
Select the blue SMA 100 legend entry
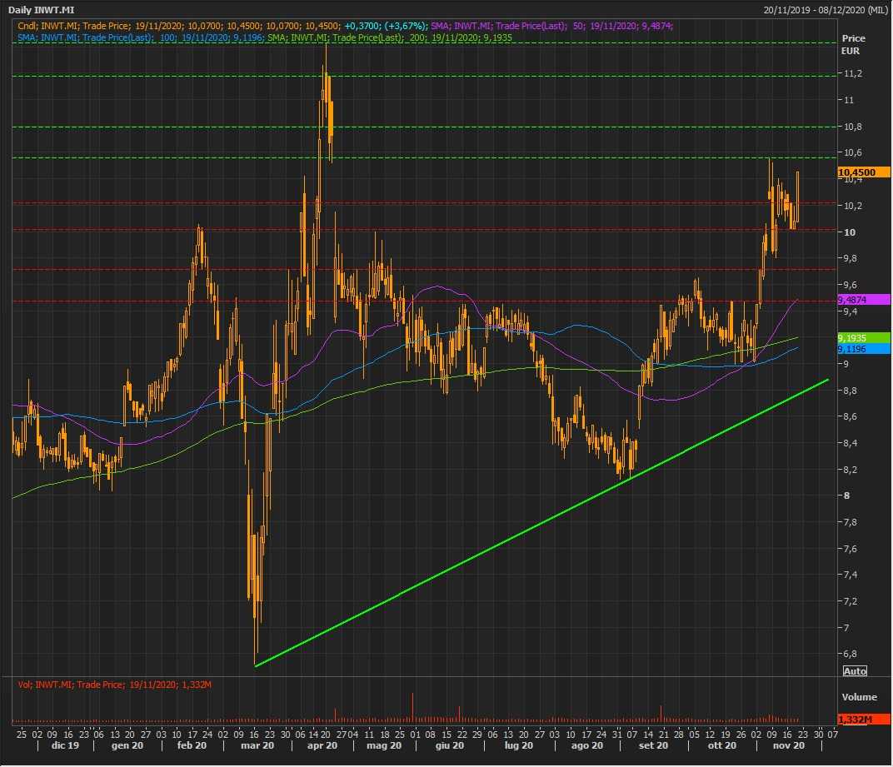tap(140, 37)
